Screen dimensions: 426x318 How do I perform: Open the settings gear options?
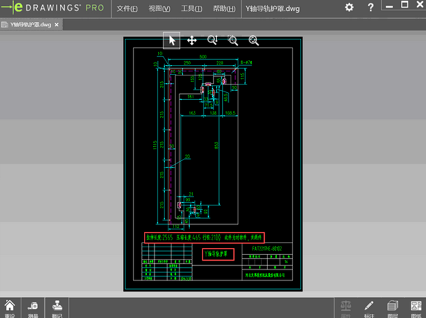349,8
